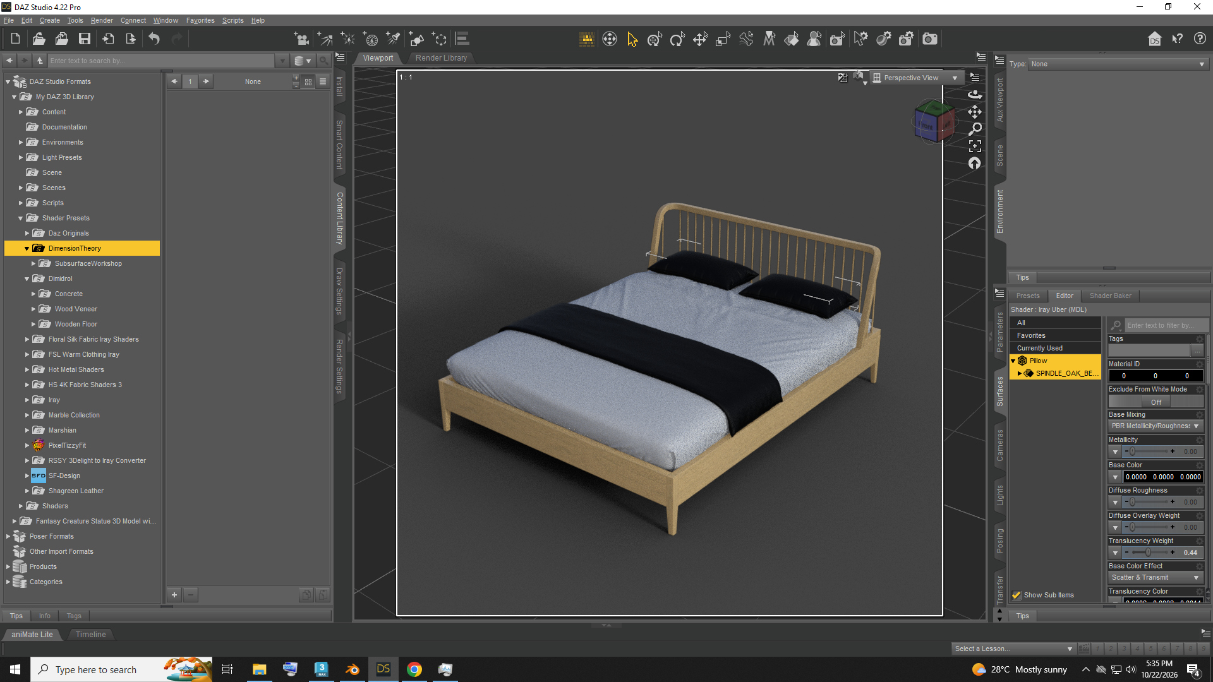Click the surface property filter text field

(1166, 326)
